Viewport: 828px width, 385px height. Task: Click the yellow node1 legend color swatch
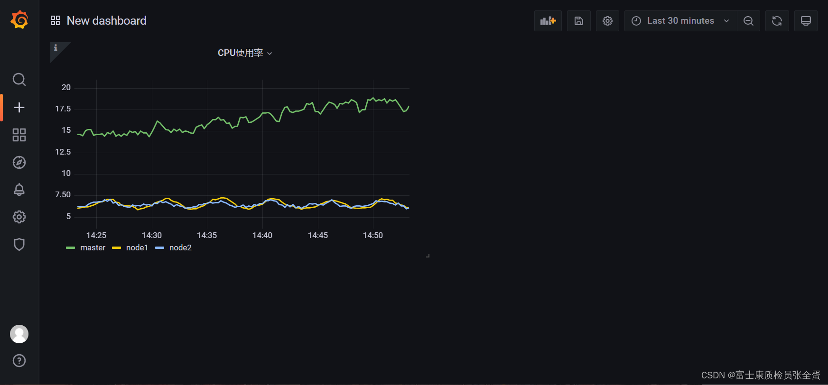(116, 248)
